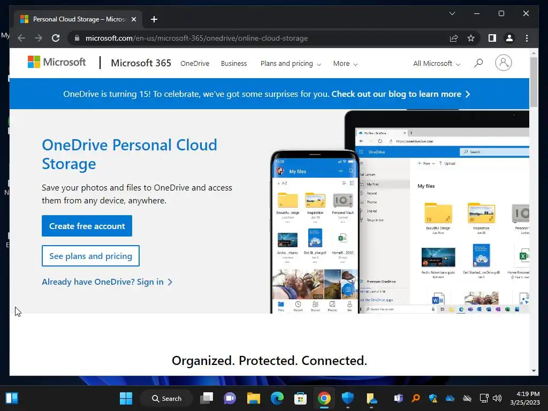Image resolution: width=548 pixels, height=411 pixels.
Task: Open the volume speaker tray icon
Action: pos(497,398)
